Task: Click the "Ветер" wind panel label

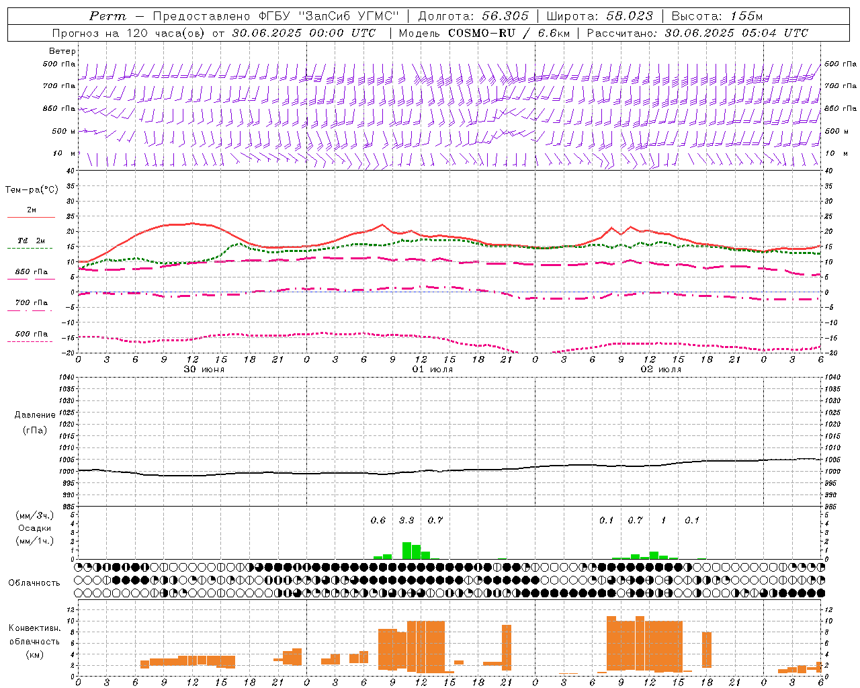Action: (62, 51)
